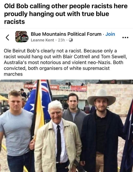Open the Blue Mountains Political Forum group avatar
The height and width of the screenshot is (172, 133).
[22, 37]
